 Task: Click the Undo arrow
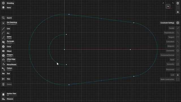[163, 3]
